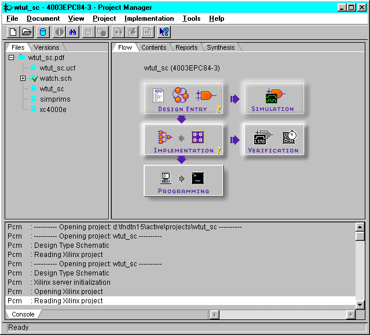Select the Flow tab
This screenshot has height=335, width=370.
pos(125,47)
